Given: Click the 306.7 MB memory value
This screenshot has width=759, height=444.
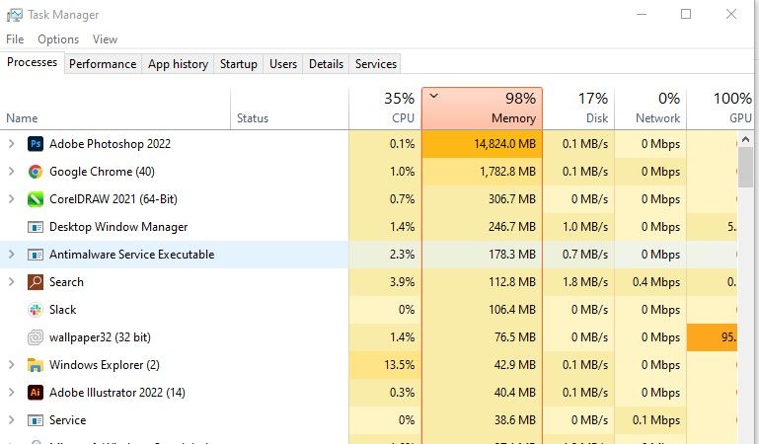Looking at the screenshot, I should pyautogui.click(x=511, y=199).
